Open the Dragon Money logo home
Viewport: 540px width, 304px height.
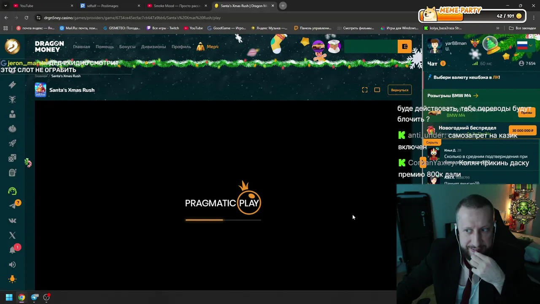[x=49, y=46]
